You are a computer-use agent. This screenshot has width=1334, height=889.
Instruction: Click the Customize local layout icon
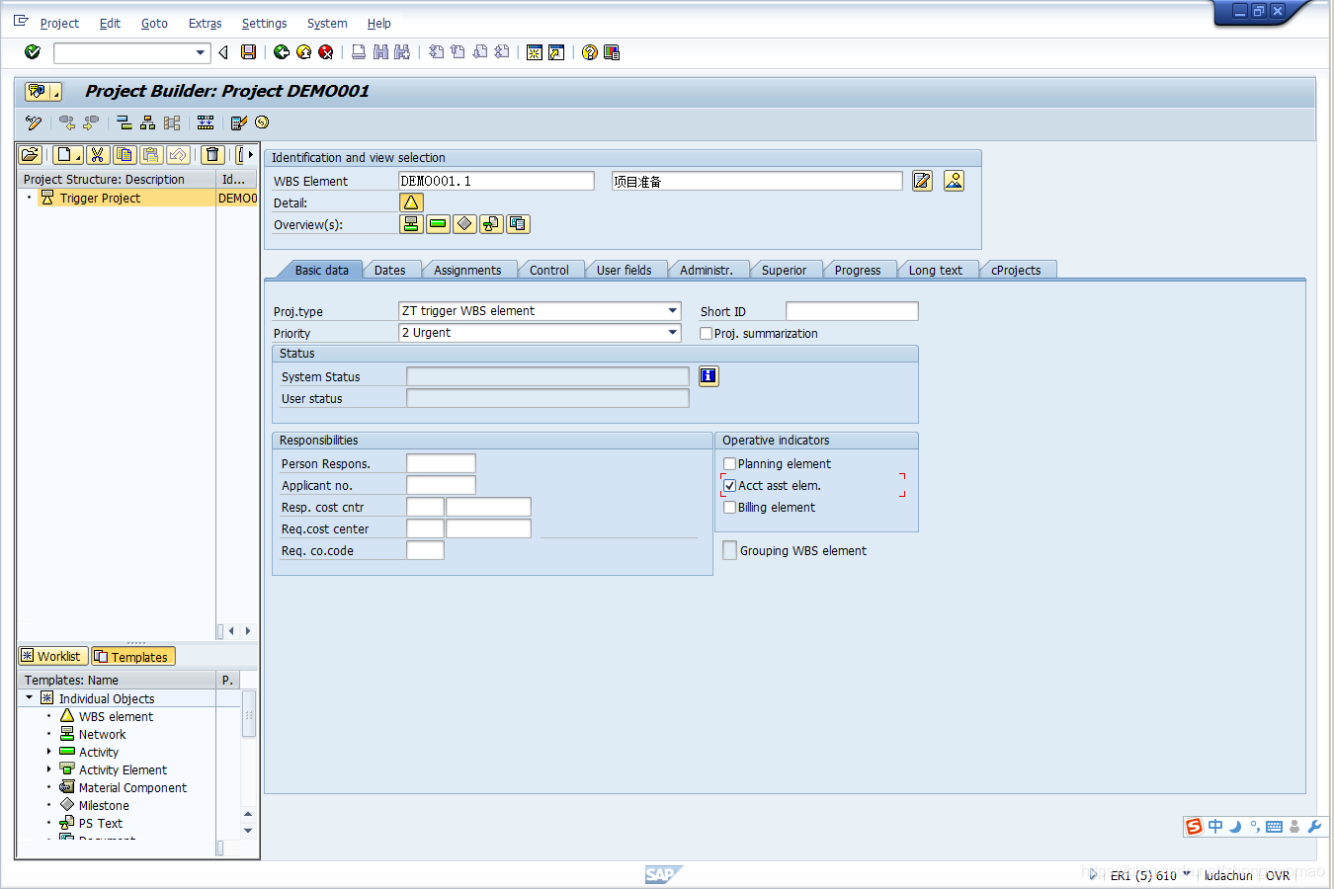612,52
